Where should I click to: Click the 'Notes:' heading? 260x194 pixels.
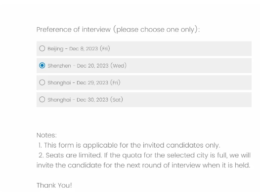click(46, 135)
